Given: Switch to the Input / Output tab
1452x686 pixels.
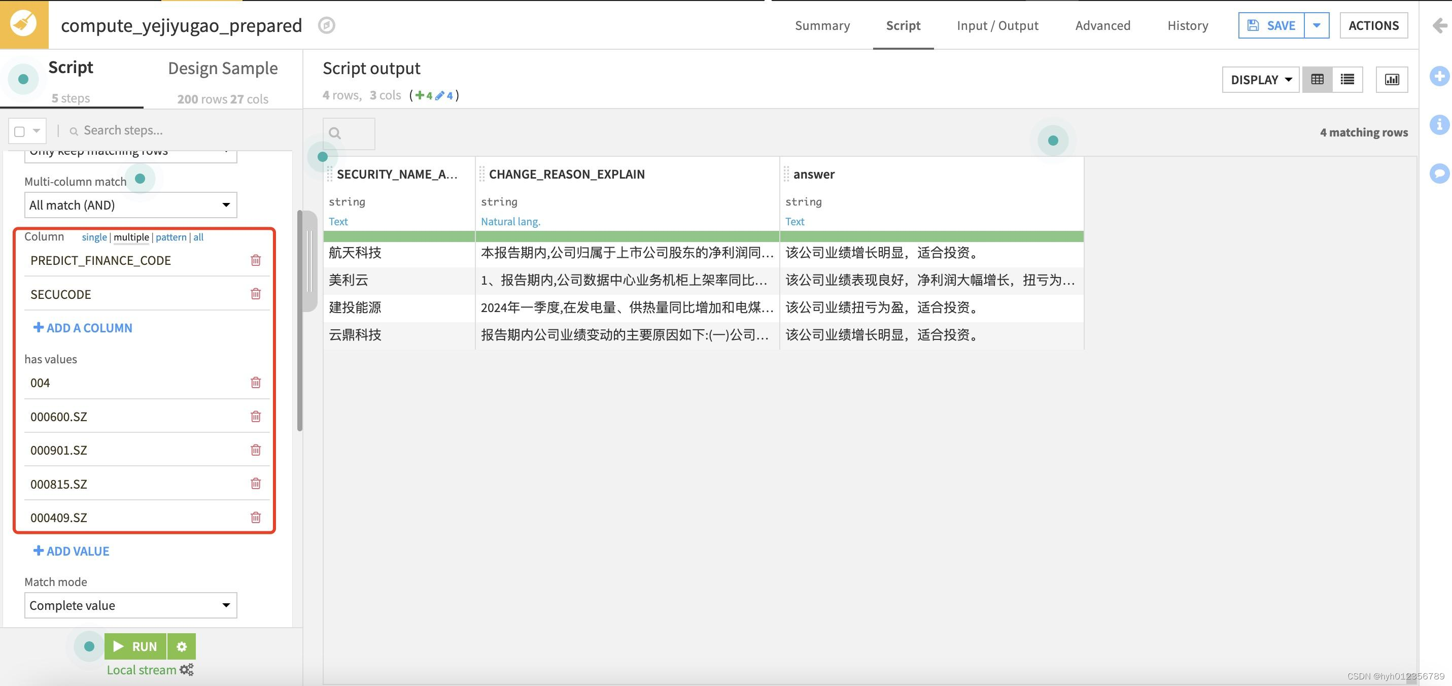Looking at the screenshot, I should (997, 25).
